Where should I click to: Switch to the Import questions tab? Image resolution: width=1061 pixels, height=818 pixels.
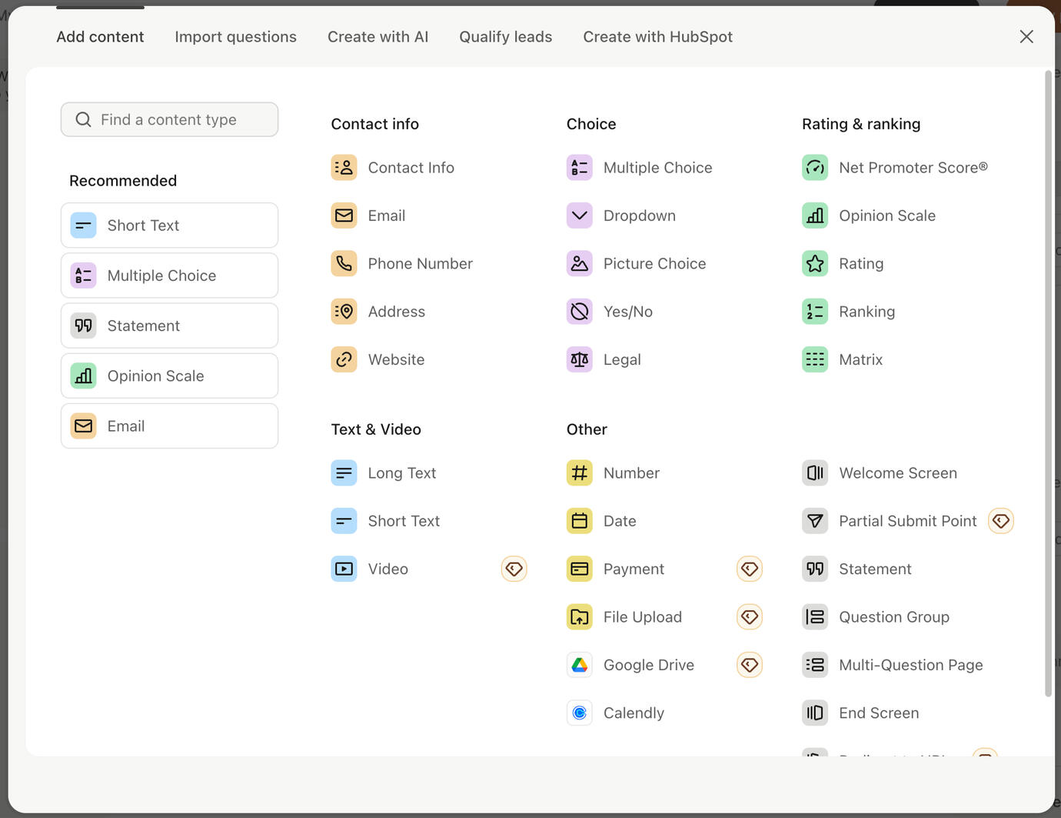point(235,37)
